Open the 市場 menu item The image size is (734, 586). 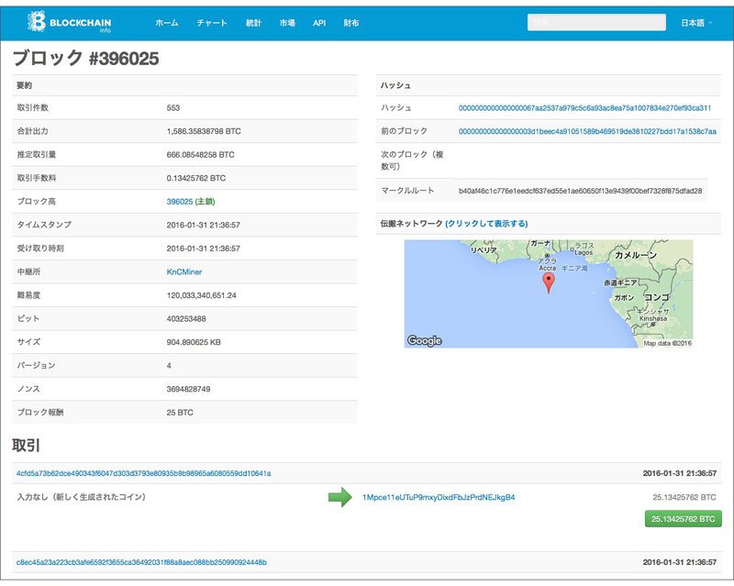287,22
